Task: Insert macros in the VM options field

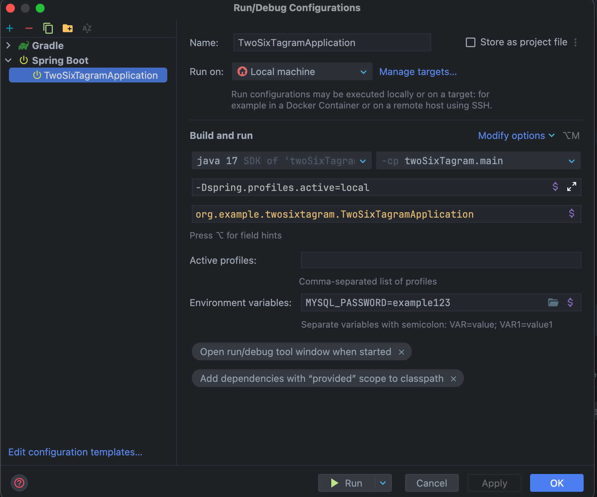Action: point(555,187)
